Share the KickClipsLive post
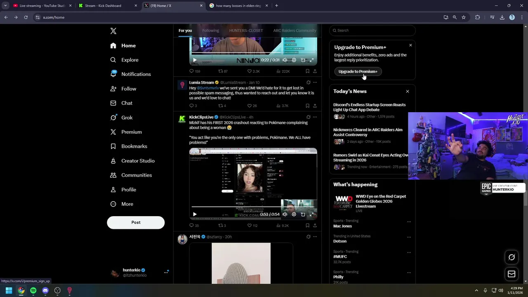The image size is (528, 297). click(315, 225)
